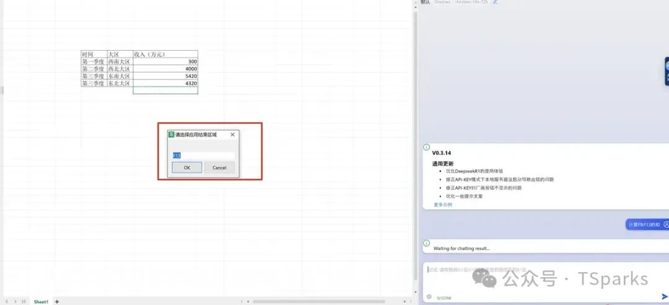This screenshot has height=305, width=669.
Task: Close the 请选择应用结果区域 dialog
Action: tap(232, 135)
